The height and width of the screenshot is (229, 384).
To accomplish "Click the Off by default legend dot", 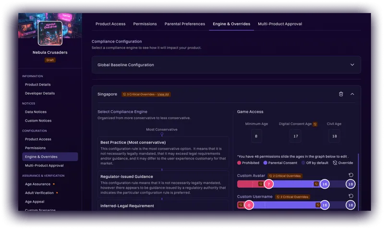I will point(303,163).
